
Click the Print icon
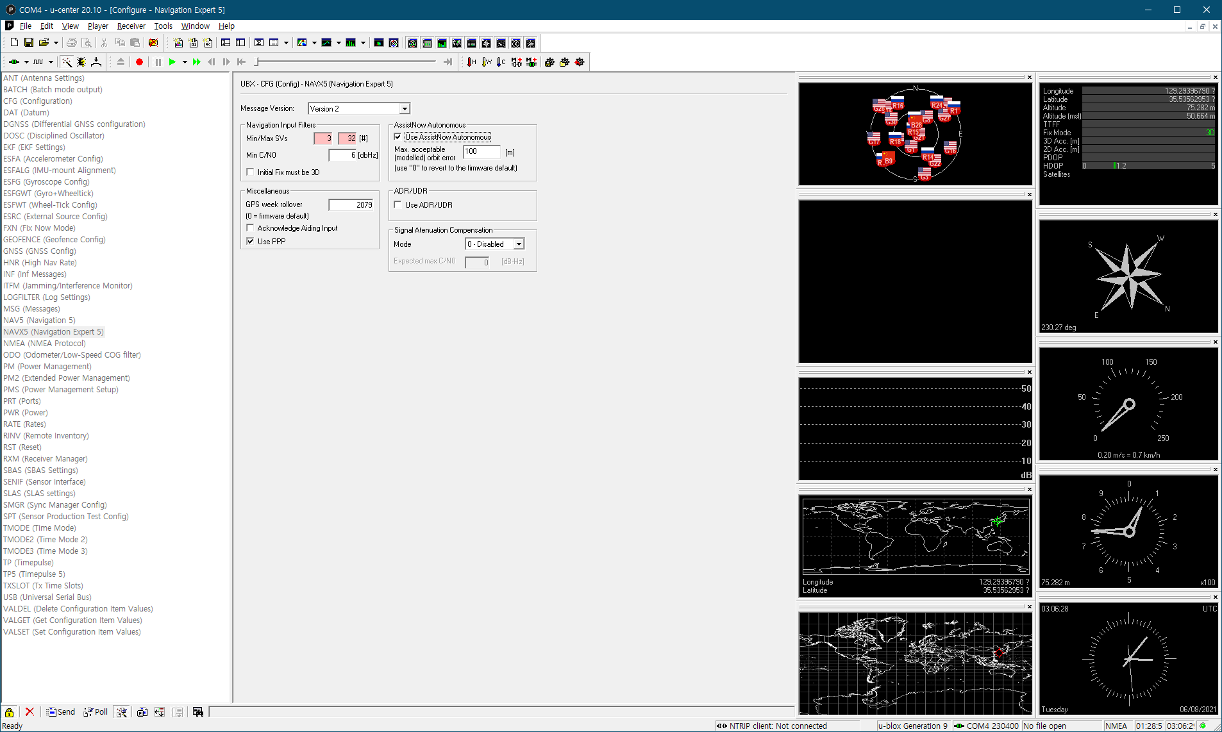tap(72, 43)
